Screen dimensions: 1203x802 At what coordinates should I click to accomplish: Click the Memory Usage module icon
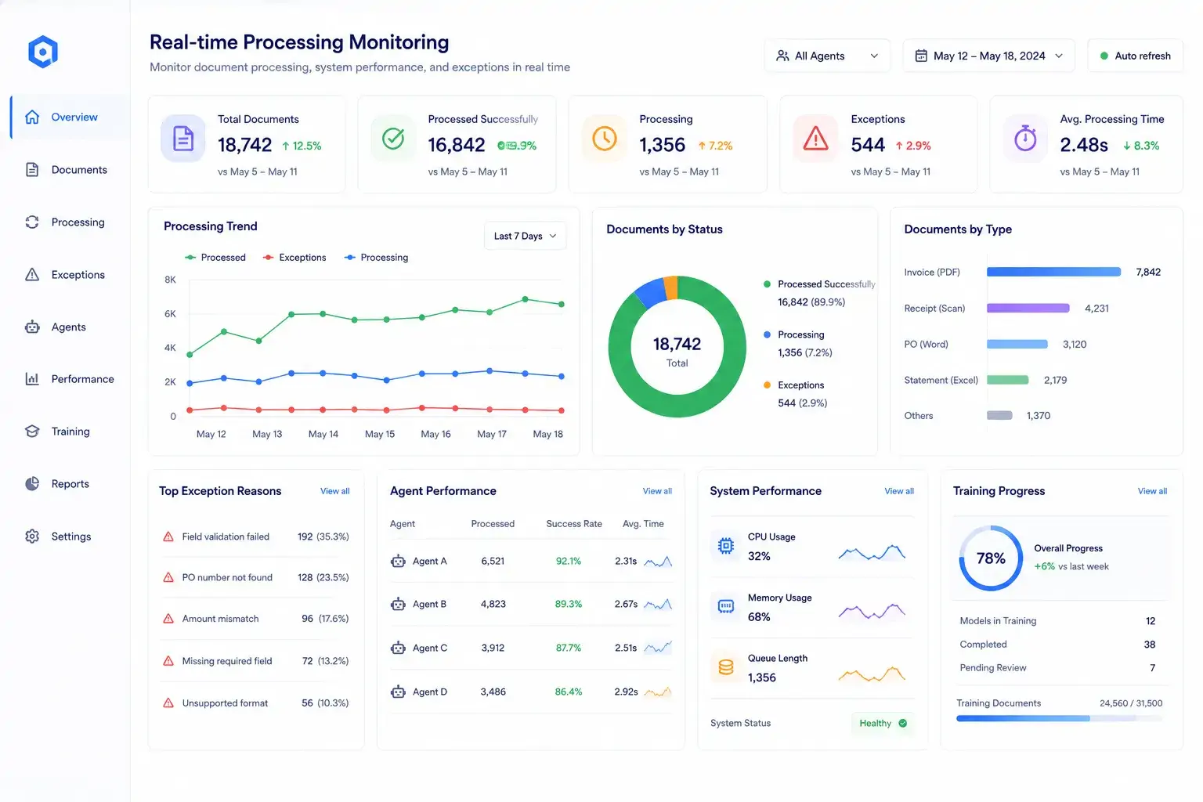coord(726,606)
